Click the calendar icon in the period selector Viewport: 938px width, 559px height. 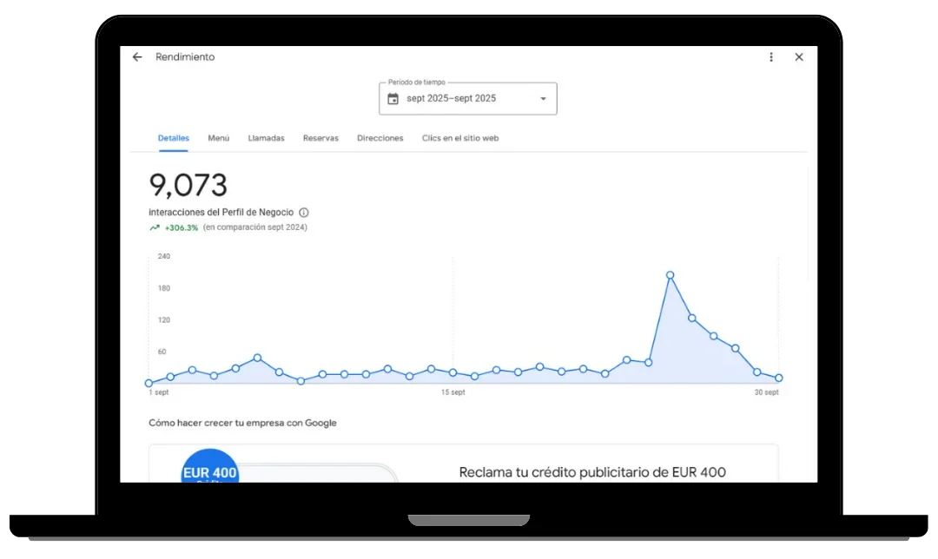394,98
